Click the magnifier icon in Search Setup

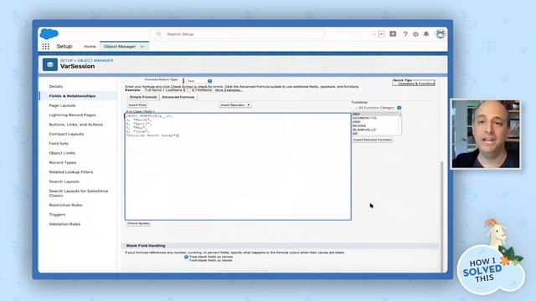pyautogui.click(x=158, y=34)
